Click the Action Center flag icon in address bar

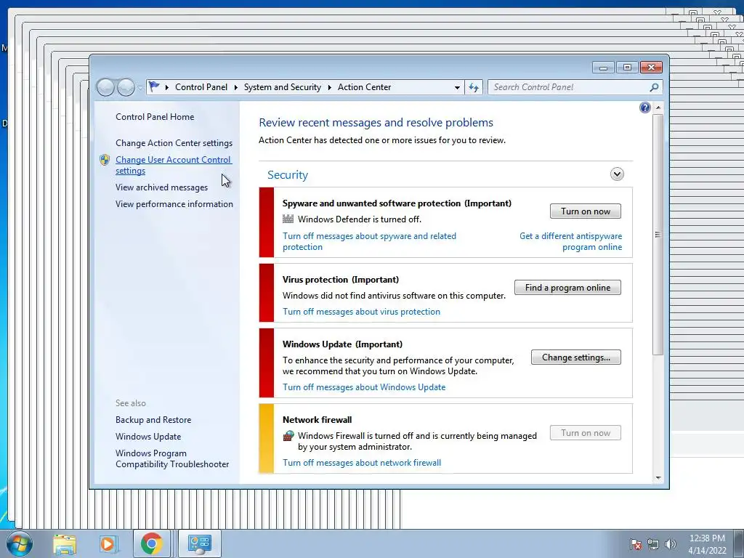154,87
